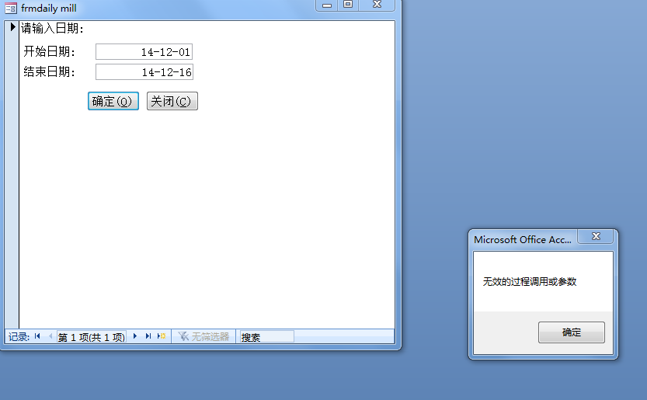Click the 结束日期 end date field

[x=144, y=72]
